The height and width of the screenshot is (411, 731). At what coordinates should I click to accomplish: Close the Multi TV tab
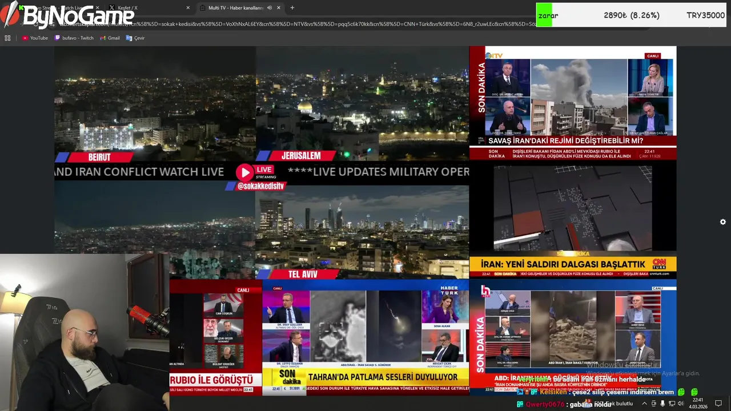click(x=279, y=8)
